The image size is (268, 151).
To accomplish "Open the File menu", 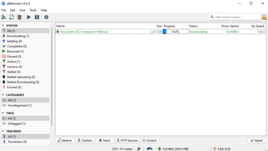I will click(x=4, y=10).
